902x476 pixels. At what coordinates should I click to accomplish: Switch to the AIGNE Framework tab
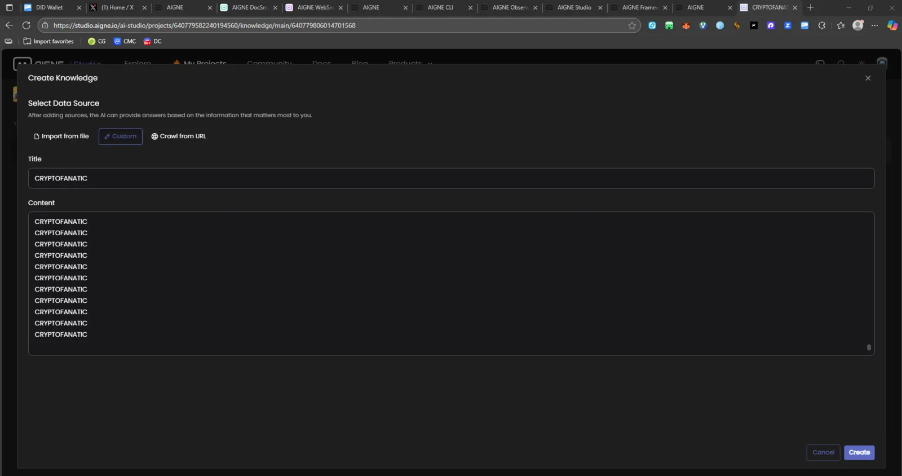coord(639,7)
